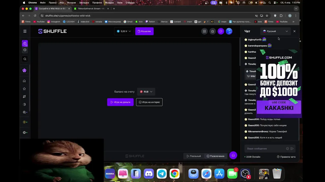Click the rocket sidebar icon
This screenshot has width=325, height=182.
click(x=24, y=97)
